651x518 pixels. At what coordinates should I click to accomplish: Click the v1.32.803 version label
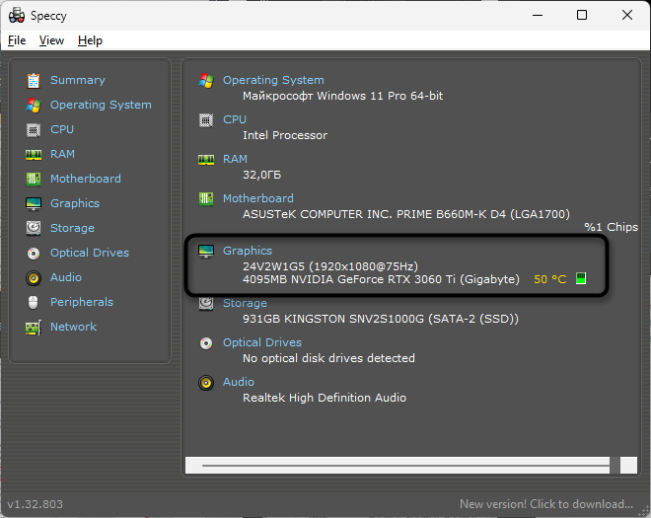35,504
